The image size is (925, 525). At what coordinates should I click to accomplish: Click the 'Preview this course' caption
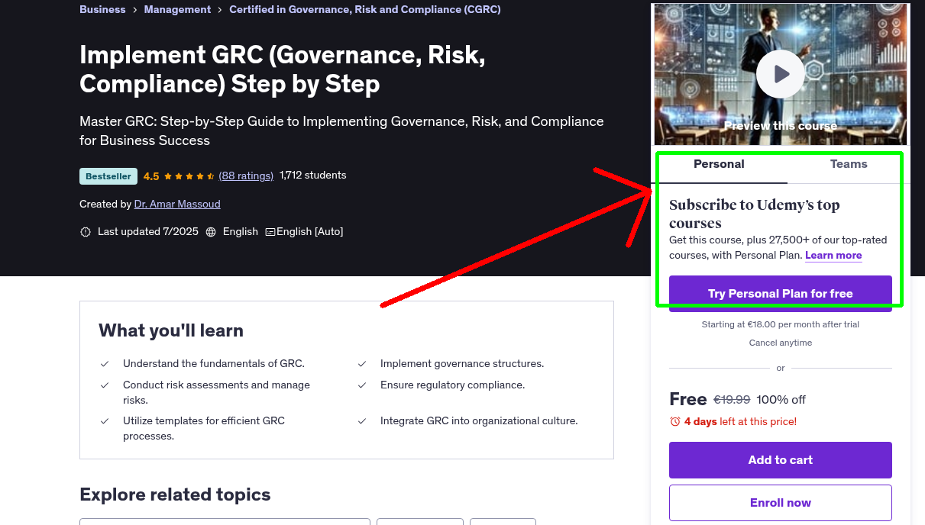[781, 126]
